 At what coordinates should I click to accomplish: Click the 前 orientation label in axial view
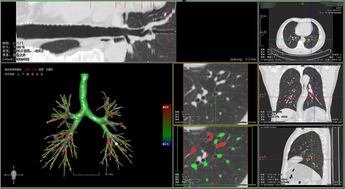(303, 4)
